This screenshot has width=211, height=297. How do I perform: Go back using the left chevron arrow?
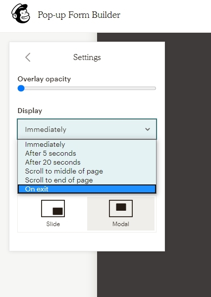pyautogui.click(x=28, y=57)
